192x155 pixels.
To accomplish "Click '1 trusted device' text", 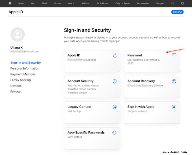I will coord(77,92).
